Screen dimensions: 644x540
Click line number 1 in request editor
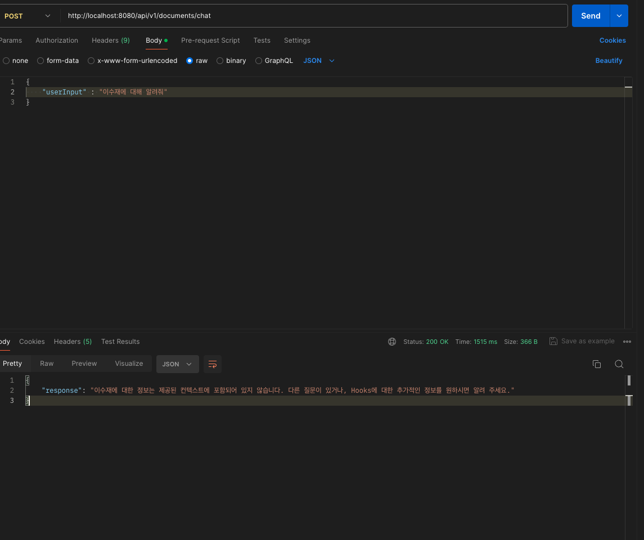click(12, 82)
